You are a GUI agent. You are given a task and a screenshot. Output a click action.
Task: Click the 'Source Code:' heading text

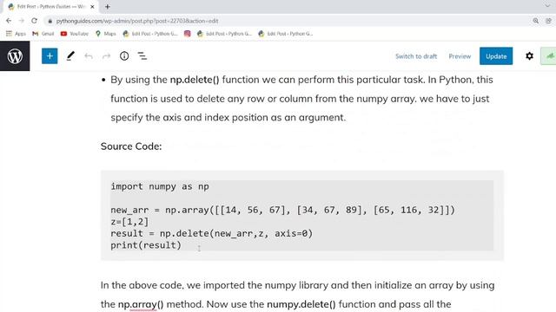pos(131,146)
